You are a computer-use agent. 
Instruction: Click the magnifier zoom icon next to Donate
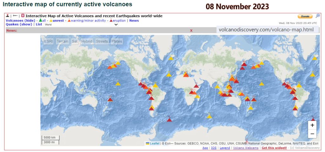click(318, 16)
